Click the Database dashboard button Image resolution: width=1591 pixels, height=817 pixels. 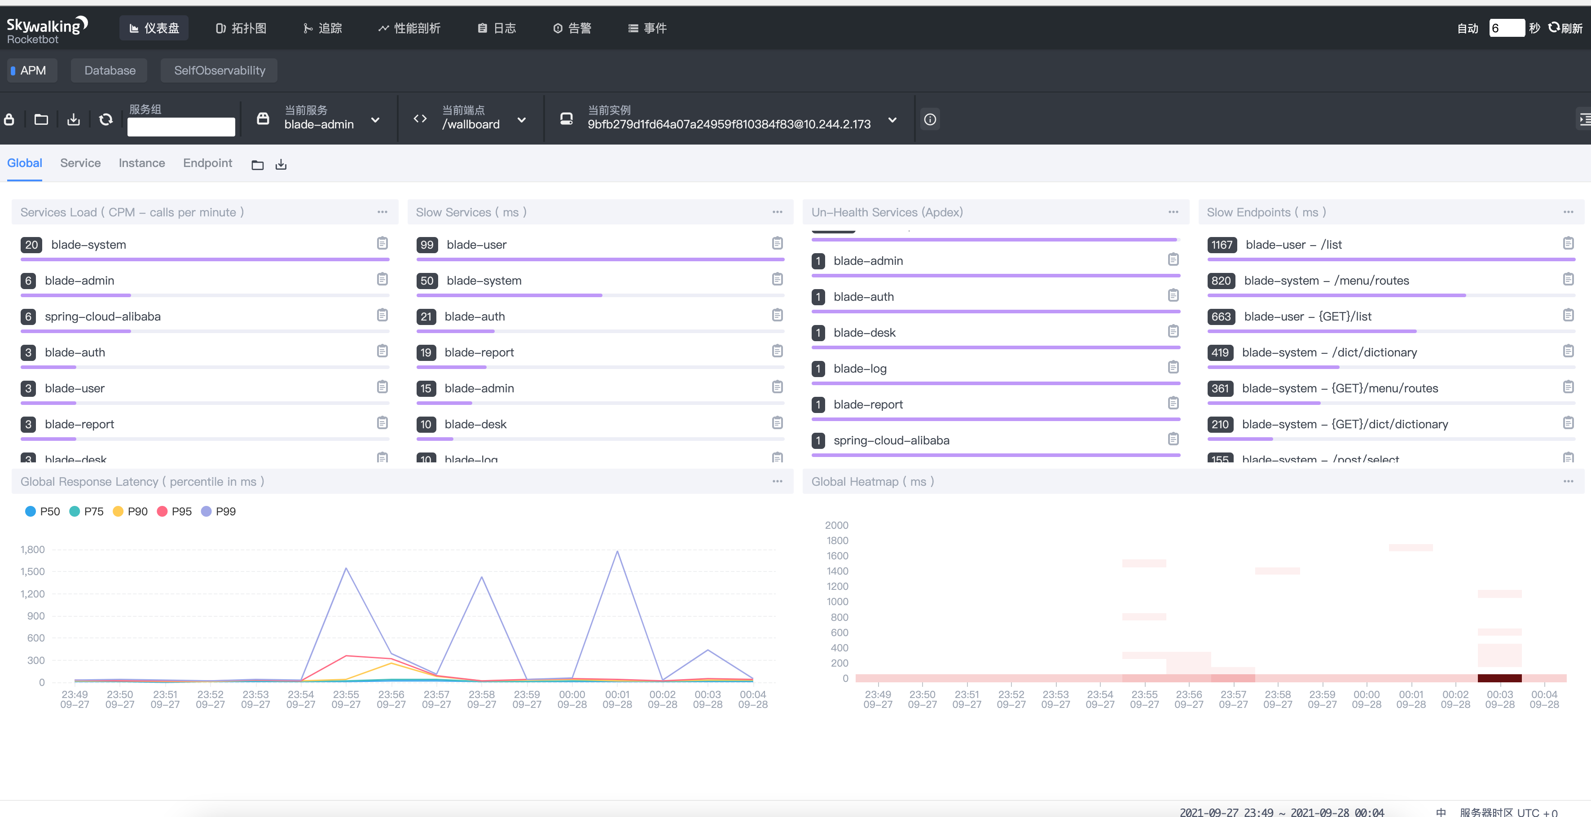coord(110,70)
